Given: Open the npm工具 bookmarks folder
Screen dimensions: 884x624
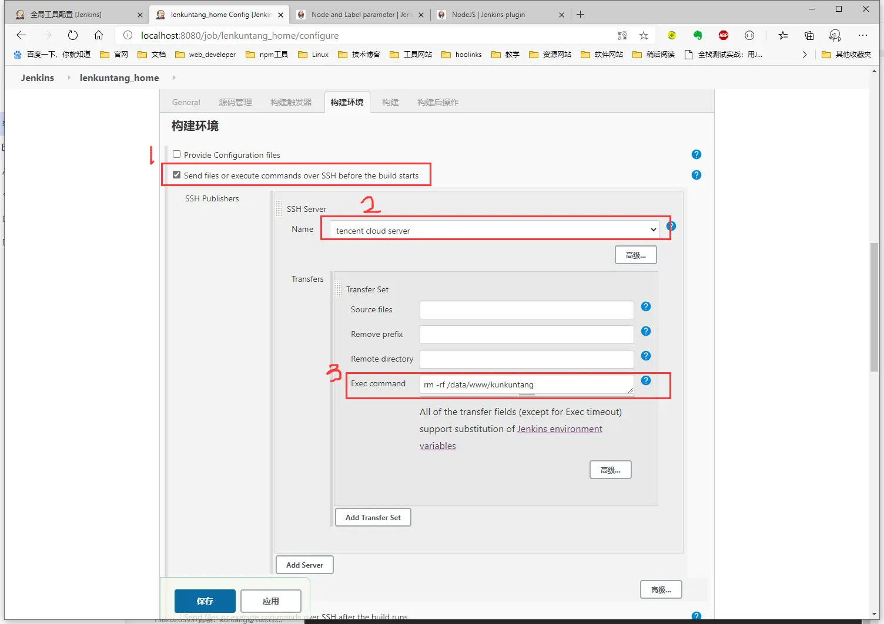Looking at the screenshot, I should (x=267, y=55).
